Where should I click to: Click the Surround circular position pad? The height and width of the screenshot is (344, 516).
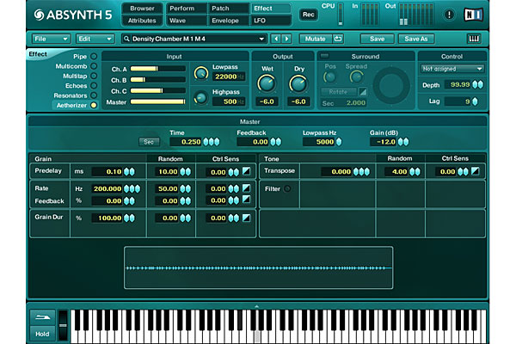[x=391, y=85]
